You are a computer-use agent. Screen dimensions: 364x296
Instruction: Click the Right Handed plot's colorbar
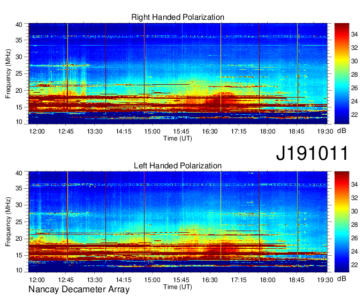pyautogui.click(x=342, y=73)
